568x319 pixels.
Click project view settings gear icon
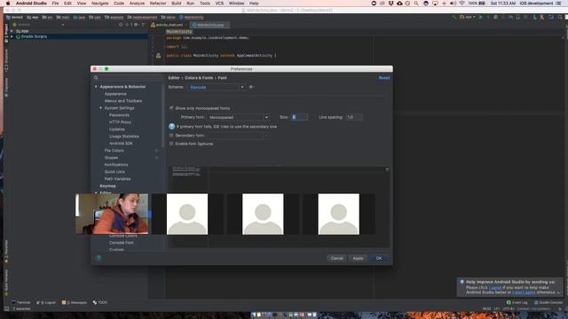136,25
